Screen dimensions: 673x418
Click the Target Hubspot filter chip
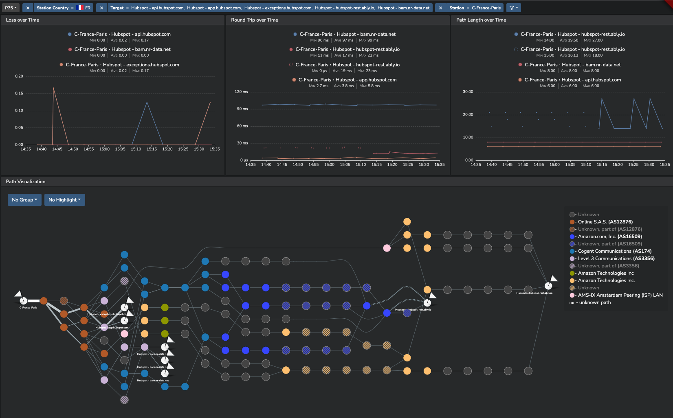tap(270, 8)
